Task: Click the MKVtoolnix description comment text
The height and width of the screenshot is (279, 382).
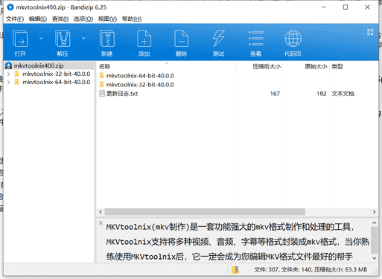Action: 238,242
